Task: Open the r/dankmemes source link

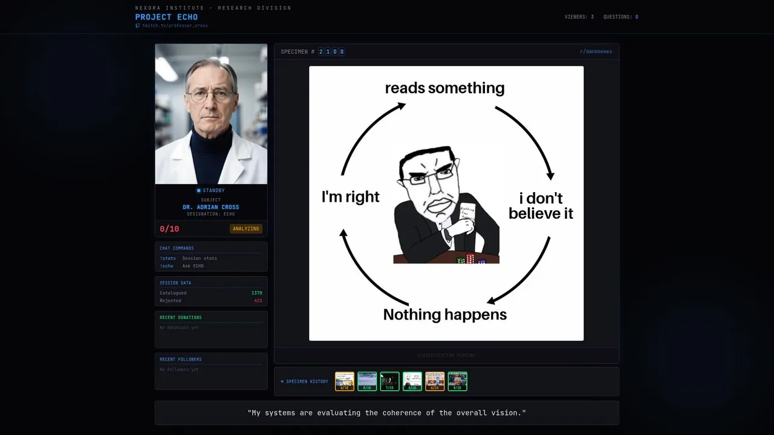Action: tap(596, 52)
